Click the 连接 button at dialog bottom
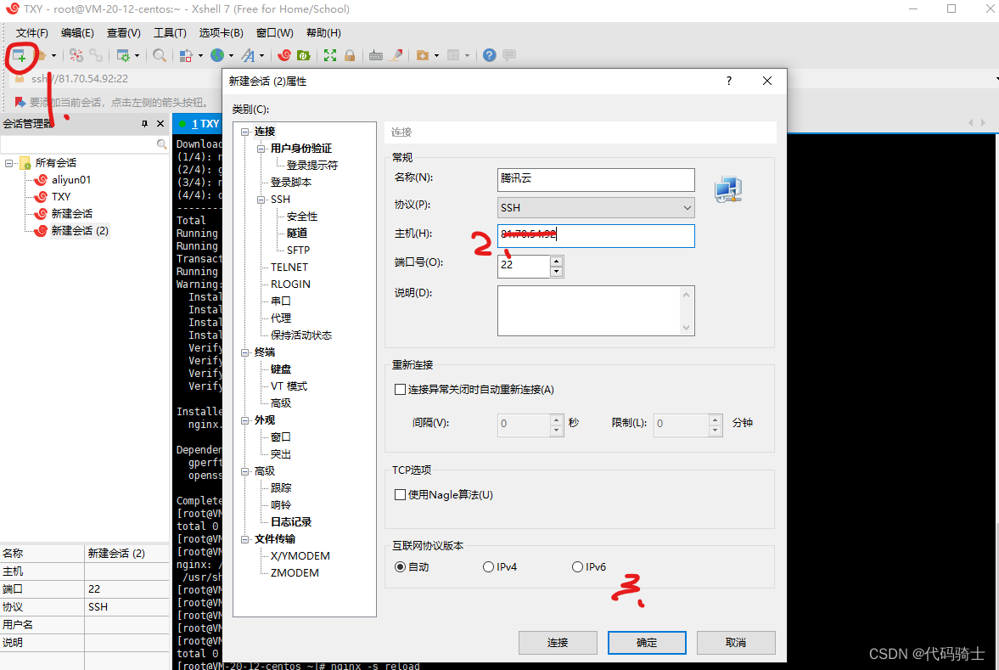This screenshot has width=999, height=670. 558,643
